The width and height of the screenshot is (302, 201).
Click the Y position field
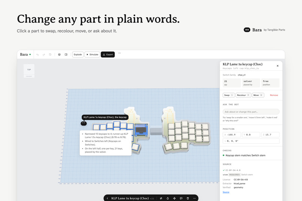251,135
